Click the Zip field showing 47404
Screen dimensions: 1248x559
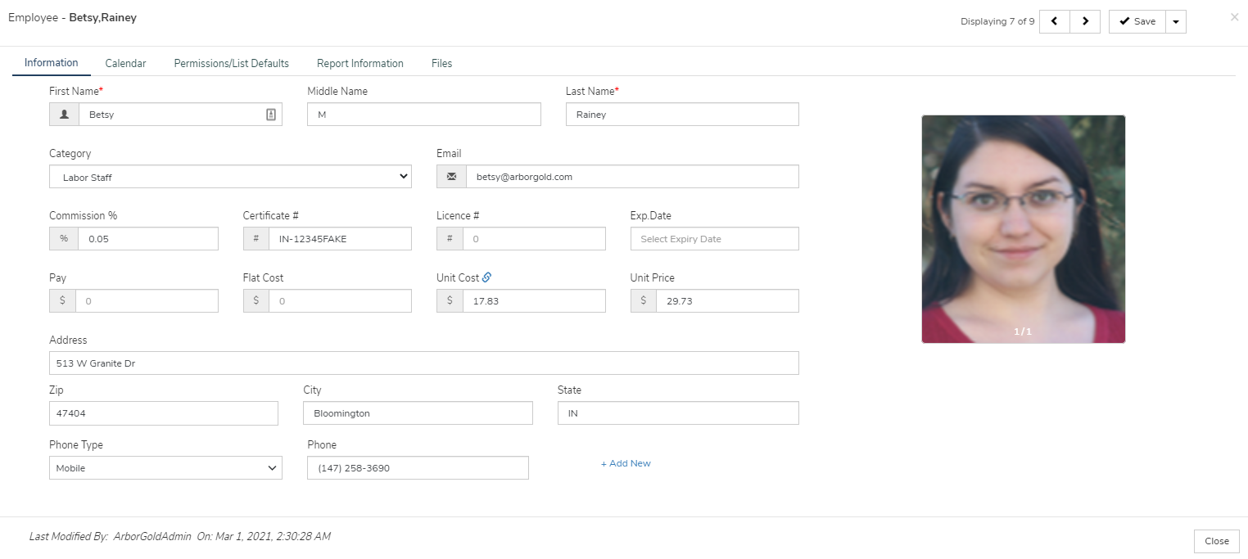coord(164,413)
